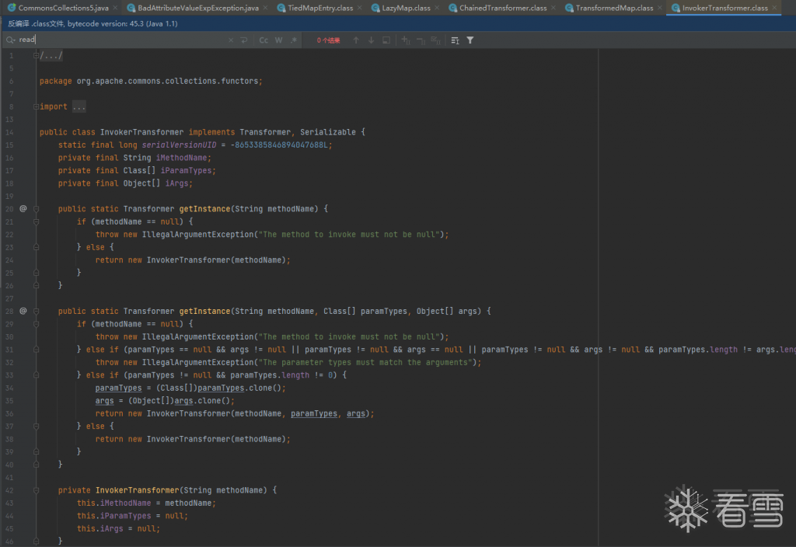Click 'iParamTypes' field declaration on line 17

186,170
